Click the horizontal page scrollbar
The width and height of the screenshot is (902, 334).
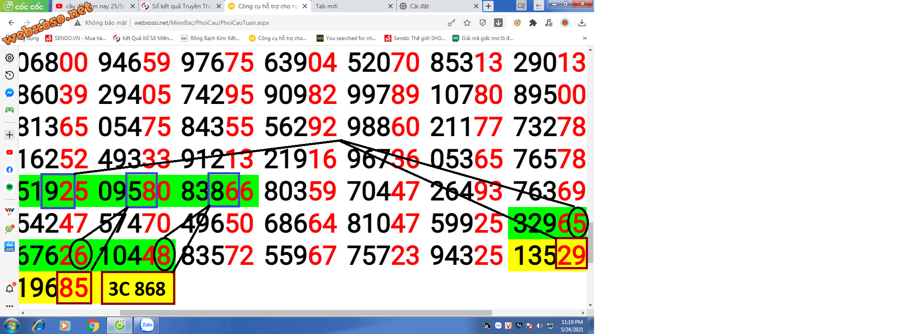point(305,313)
